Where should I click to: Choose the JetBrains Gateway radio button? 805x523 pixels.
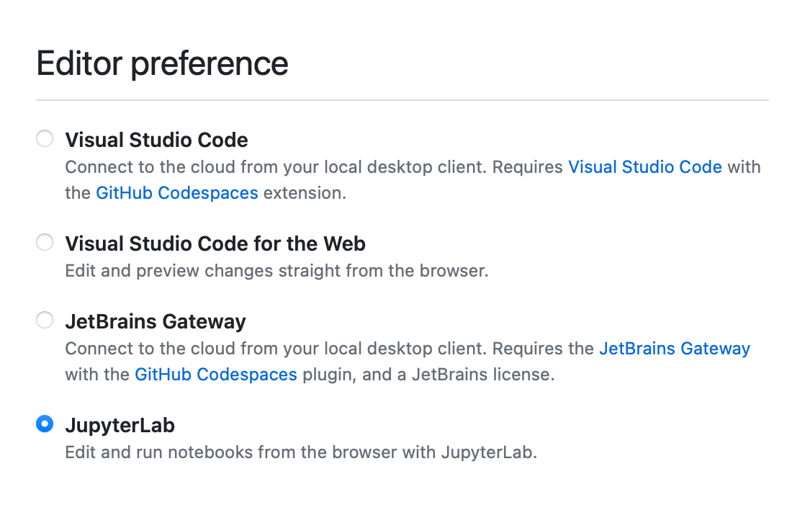click(45, 320)
